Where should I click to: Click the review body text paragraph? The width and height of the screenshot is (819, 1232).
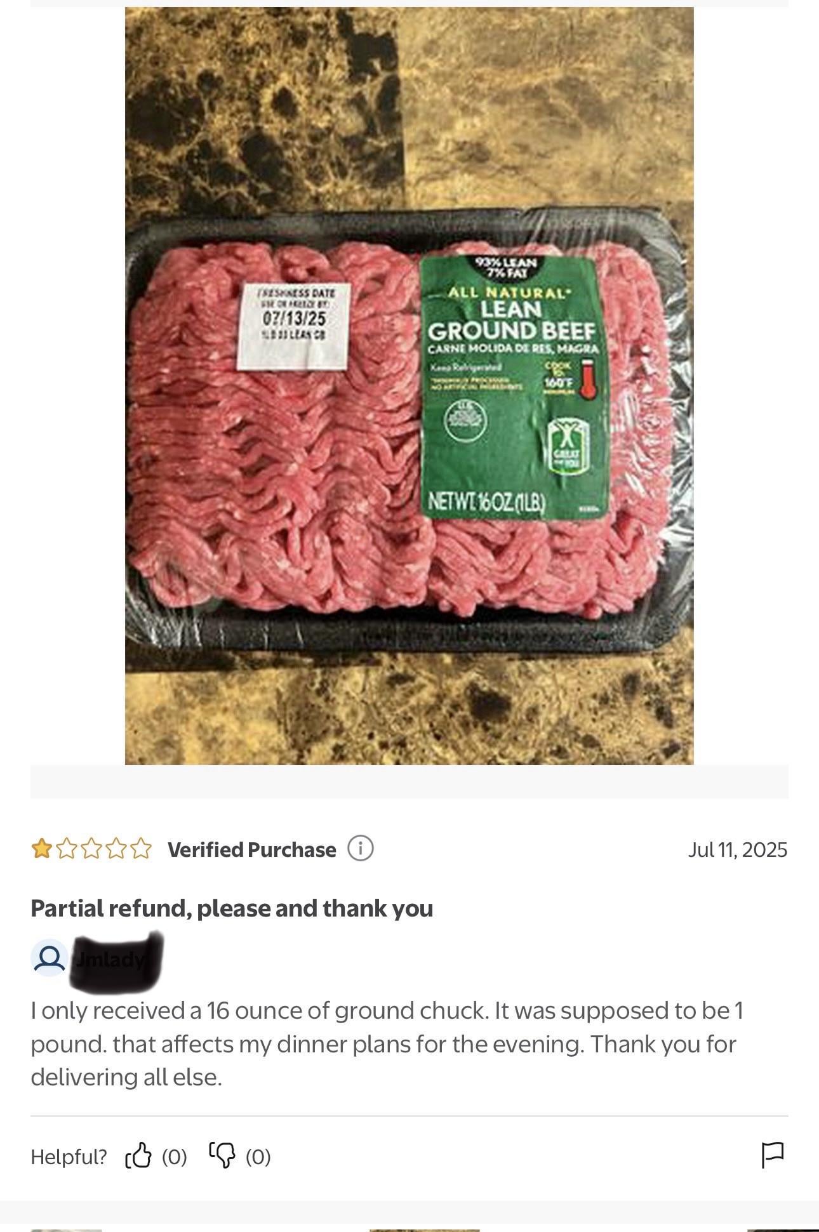(387, 1044)
